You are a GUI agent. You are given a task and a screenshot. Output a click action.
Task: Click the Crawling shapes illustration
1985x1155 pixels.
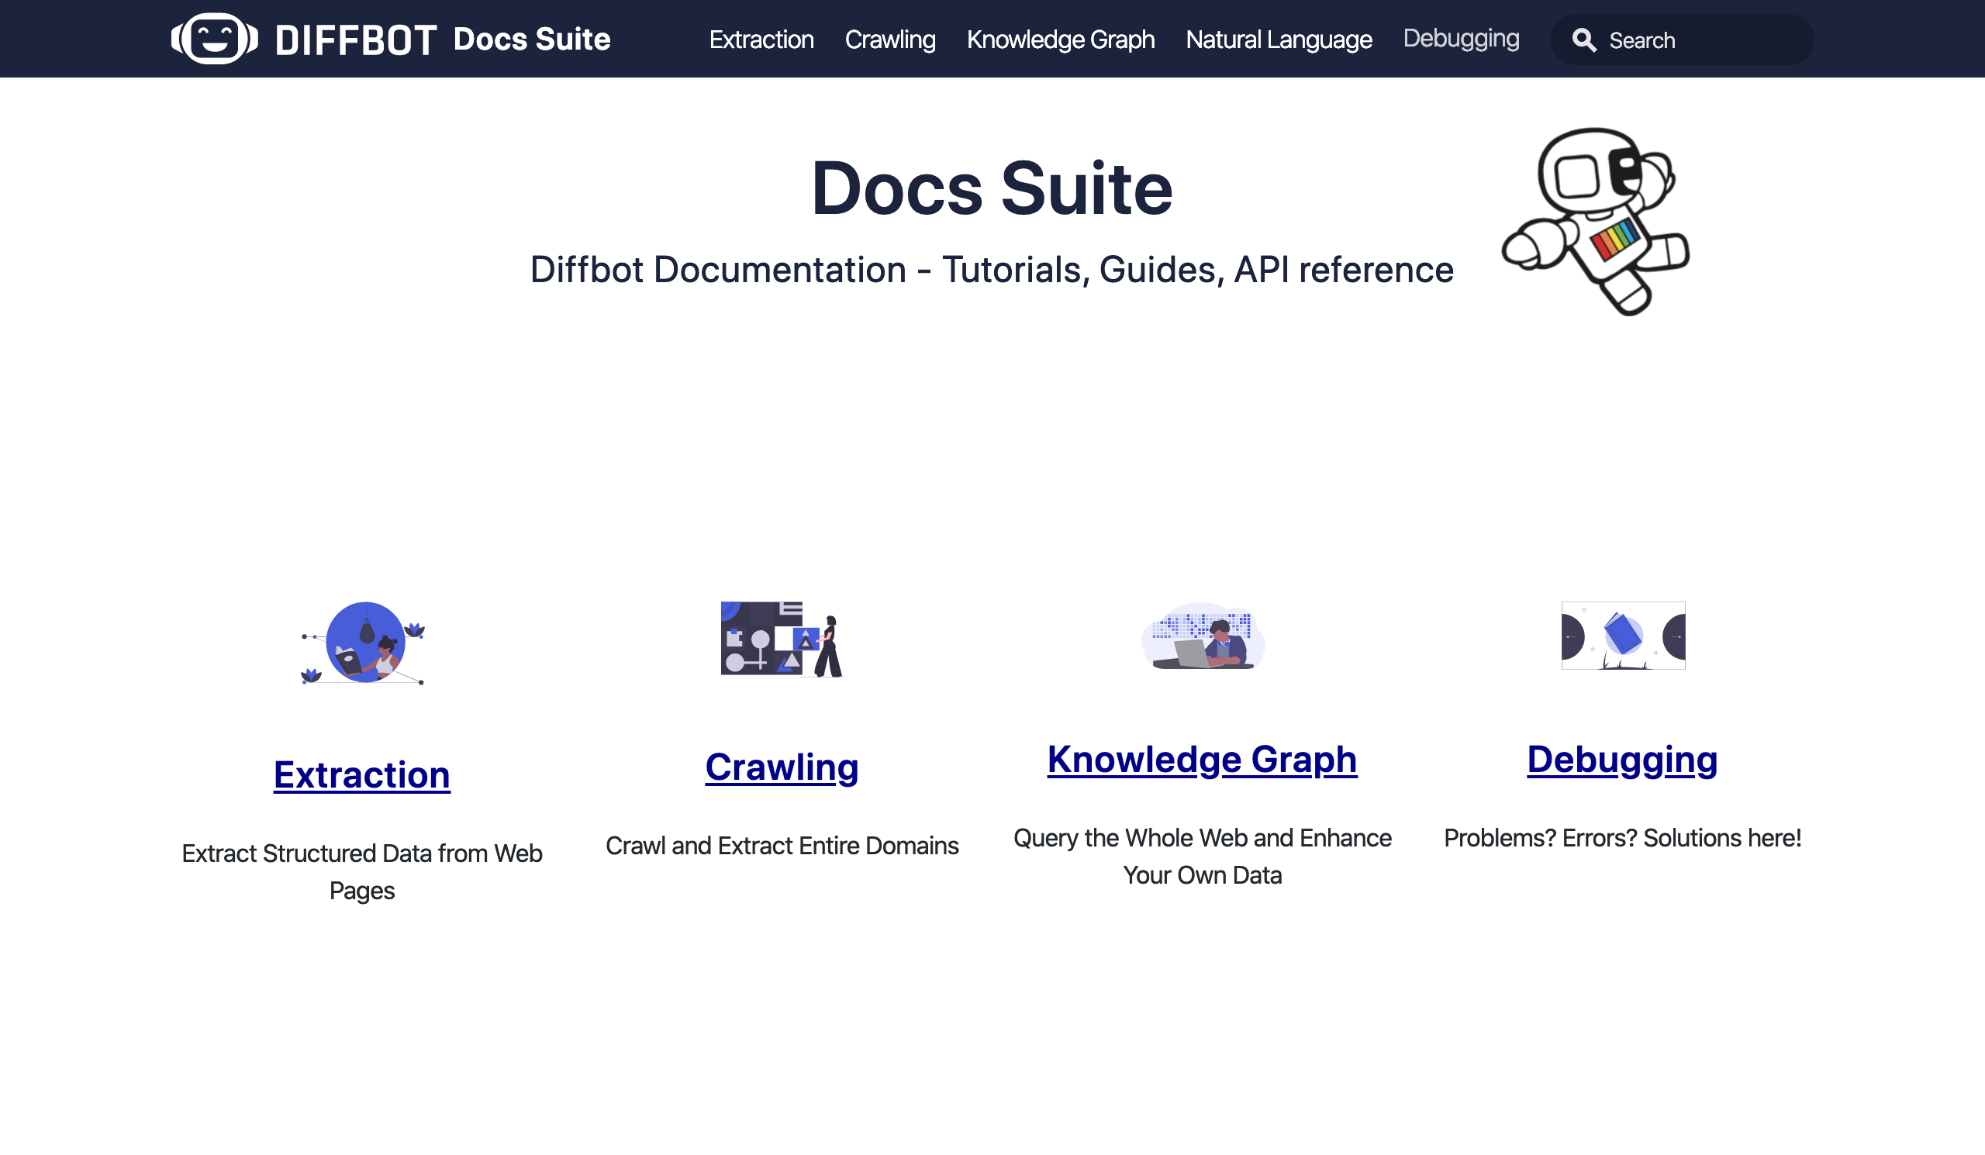click(782, 640)
